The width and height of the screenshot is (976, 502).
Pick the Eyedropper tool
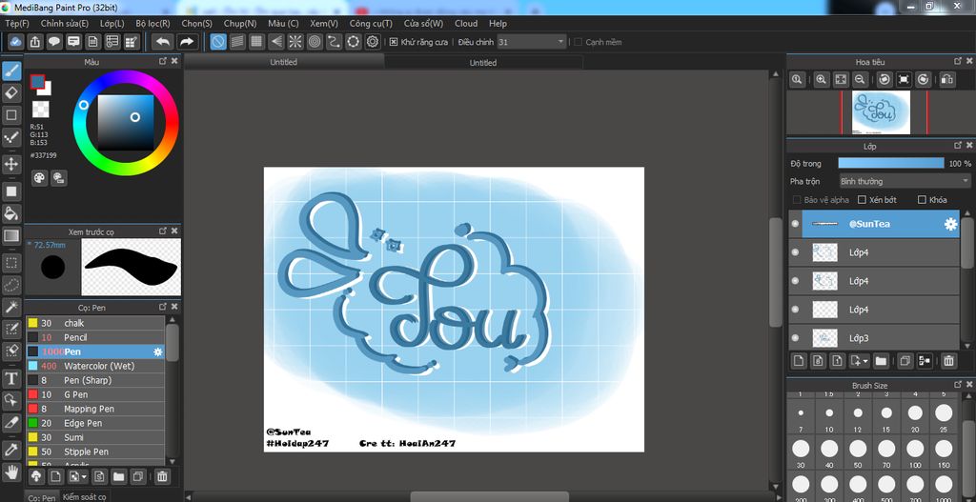[x=11, y=450]
